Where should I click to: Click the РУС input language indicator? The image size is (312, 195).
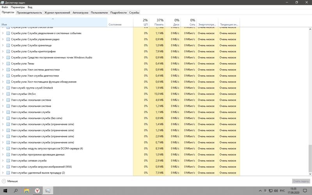(x=282, y=191)
